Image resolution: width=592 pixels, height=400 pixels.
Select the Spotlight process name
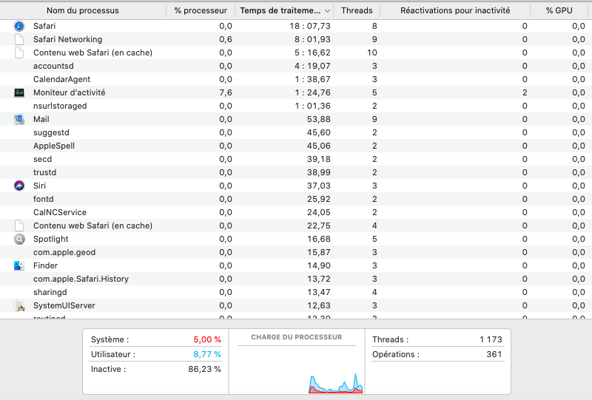pyautogui.click(x=51, y=239)
